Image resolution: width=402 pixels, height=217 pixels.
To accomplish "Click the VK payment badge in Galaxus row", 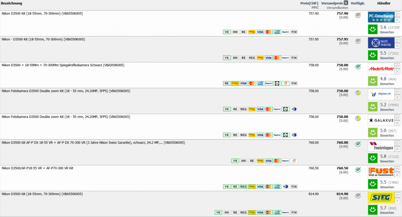I will pos(227,135).
